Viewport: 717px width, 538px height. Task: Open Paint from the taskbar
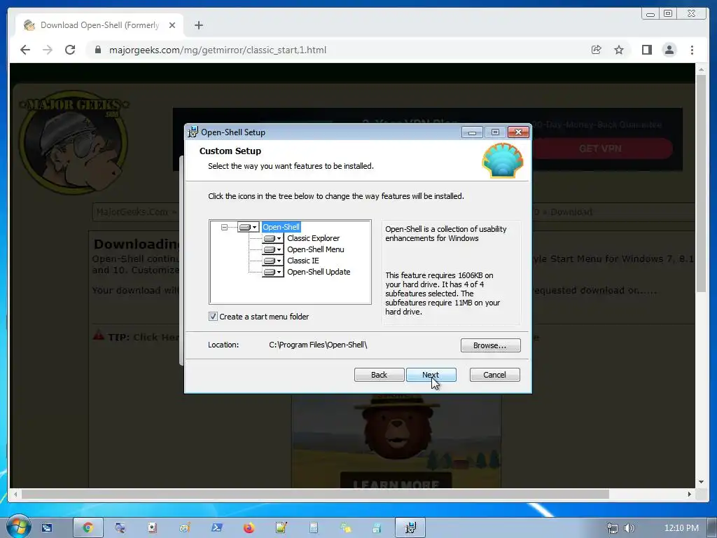(185, 528)
